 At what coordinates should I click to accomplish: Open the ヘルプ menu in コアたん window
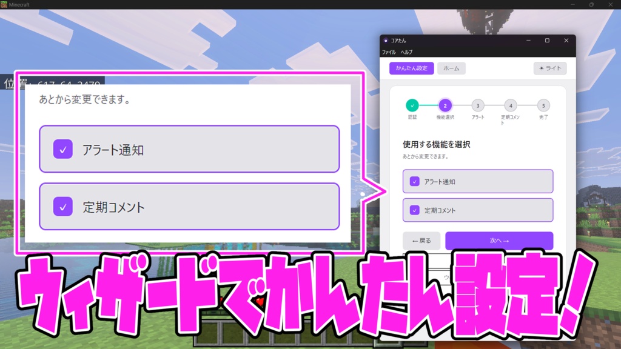406,52
